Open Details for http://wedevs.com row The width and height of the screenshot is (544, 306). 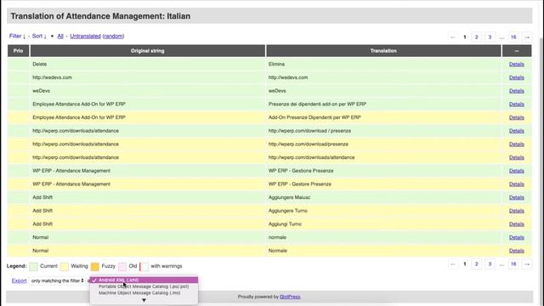point(516,77)
